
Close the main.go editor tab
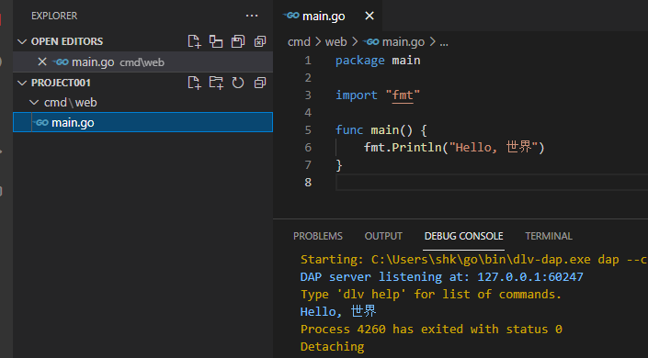pyautogui.click(x=369, y=17)
